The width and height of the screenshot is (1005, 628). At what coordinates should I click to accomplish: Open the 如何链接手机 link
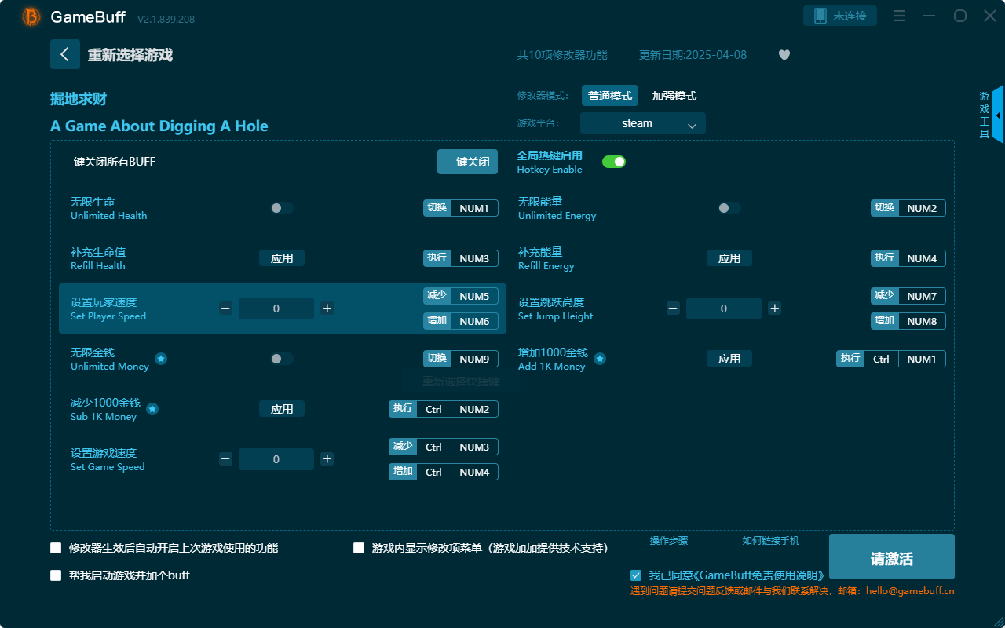[770, 541]
